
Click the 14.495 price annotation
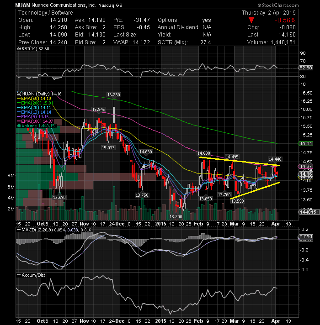232,157
